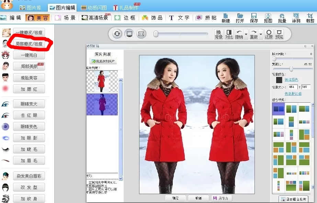Open a file with the 打开 icon

tap(240, 18)
